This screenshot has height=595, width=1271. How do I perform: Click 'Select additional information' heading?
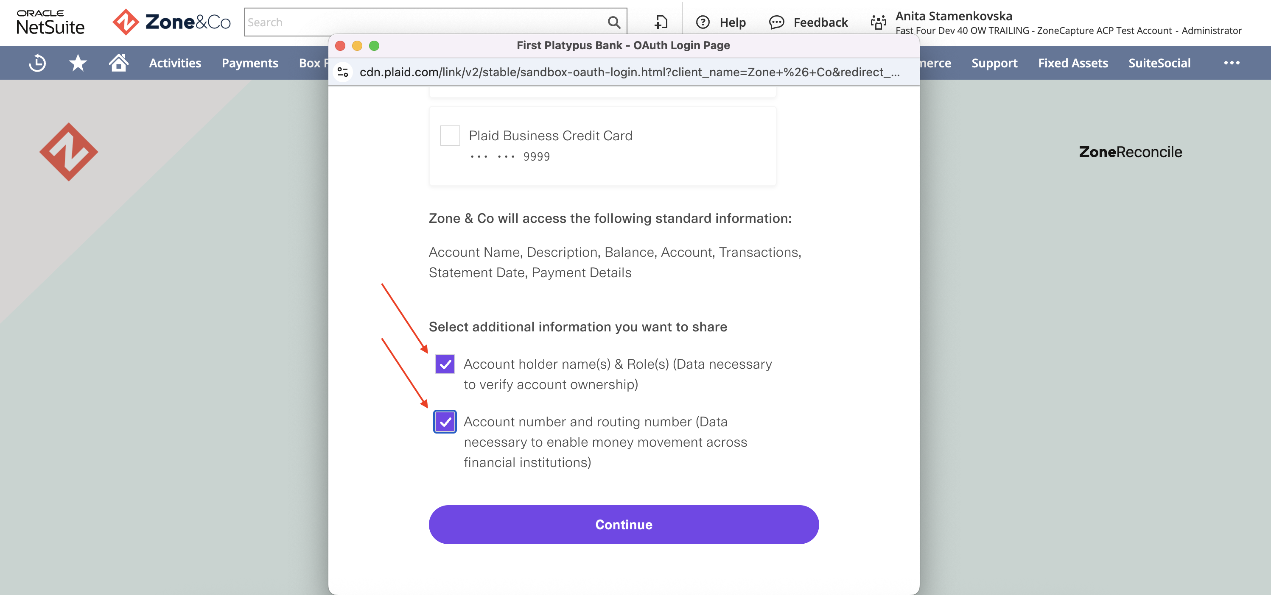[x=578, y=327]
